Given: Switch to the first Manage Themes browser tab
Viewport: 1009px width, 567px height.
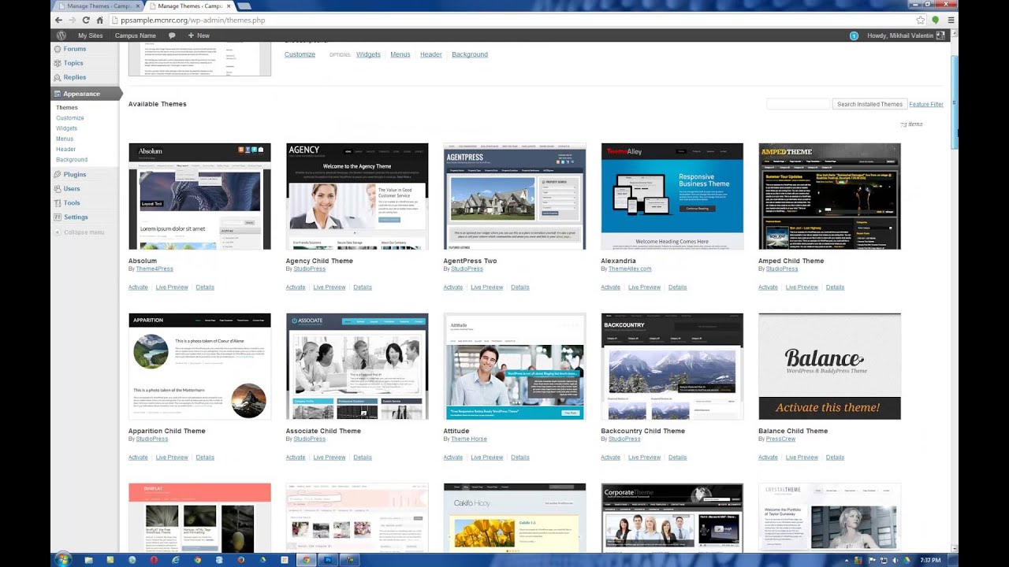Looking at the screenshot, I should 99,6.
